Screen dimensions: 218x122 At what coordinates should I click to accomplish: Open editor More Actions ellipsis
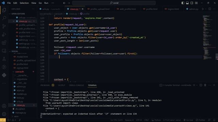214,9
